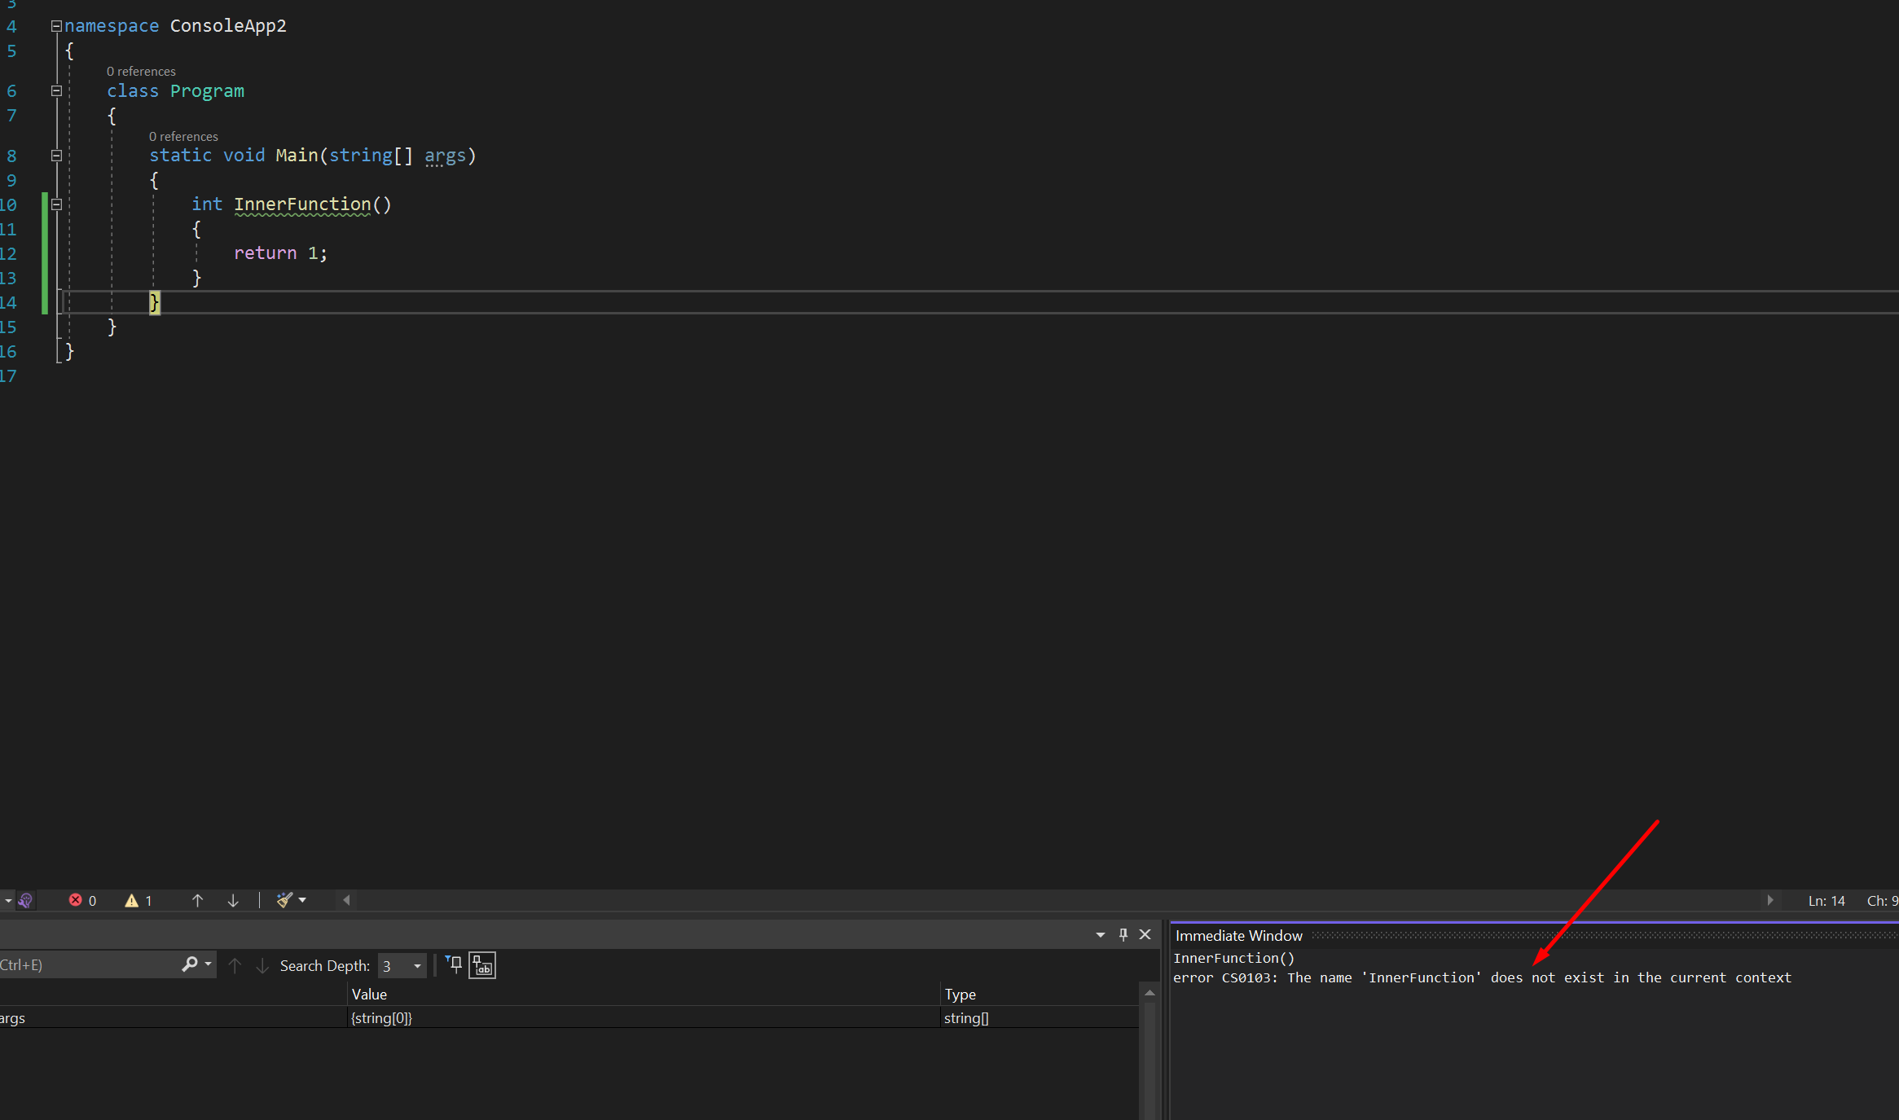The height and width of the screenshot is (1120, 1899).
Task: Select the Immediate Window title tab
Action: pos(1238,936)
